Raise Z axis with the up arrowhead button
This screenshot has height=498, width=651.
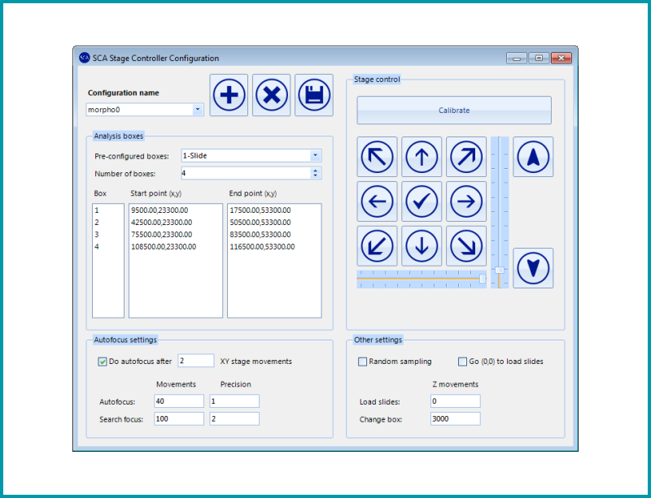tap(533, 157)
